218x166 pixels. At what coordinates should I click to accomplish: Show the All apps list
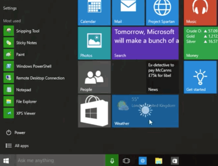pyautogui.click(x=17, y=146)
